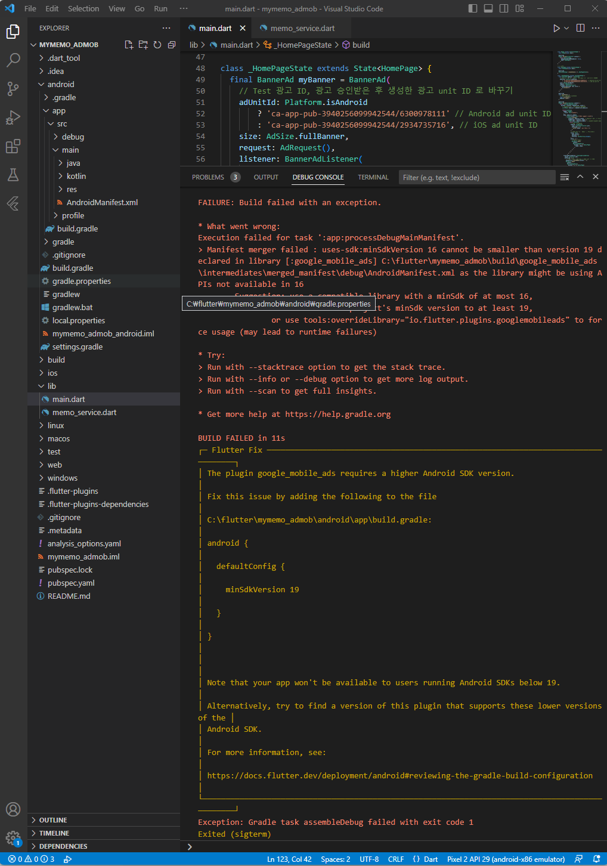Create a new folder in Explorer
Screen dimensions: 607x866
coord(143,45)
